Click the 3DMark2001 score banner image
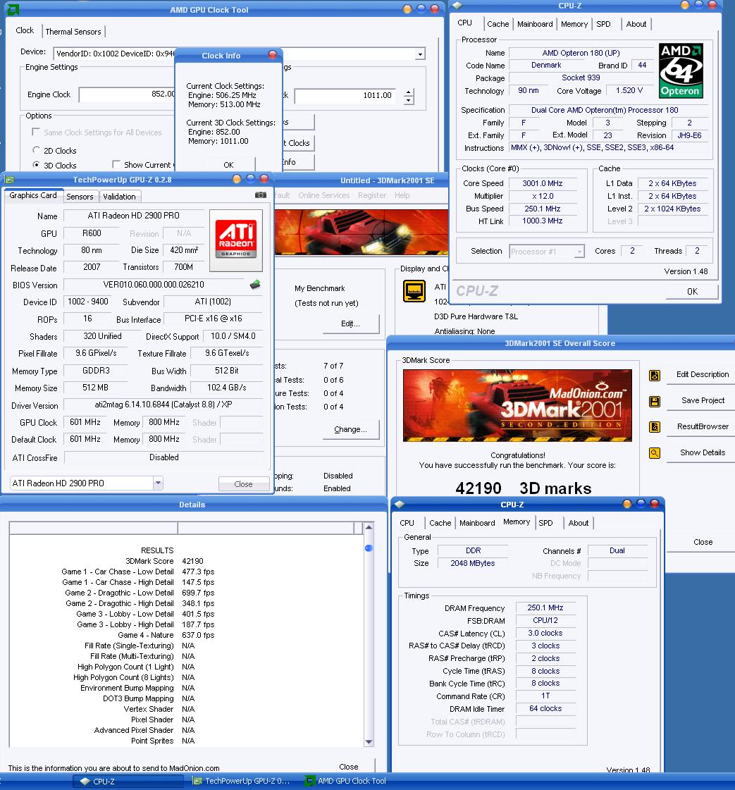This screenshot has width=735, height=790. 517,406
